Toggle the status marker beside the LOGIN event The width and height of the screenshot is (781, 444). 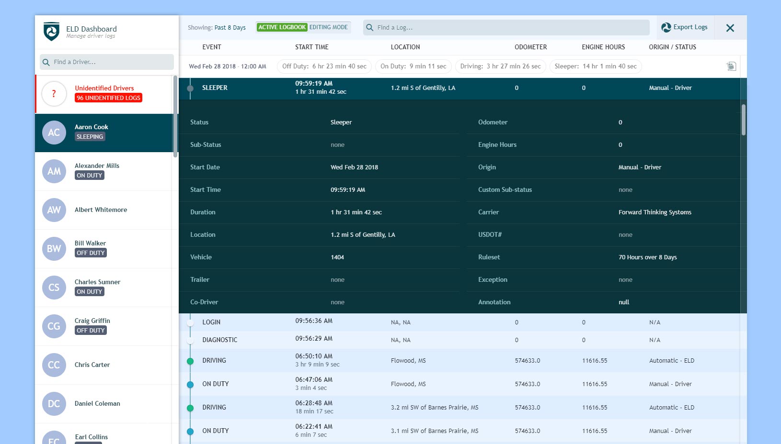pyautogui.click(x=190, y=322)
